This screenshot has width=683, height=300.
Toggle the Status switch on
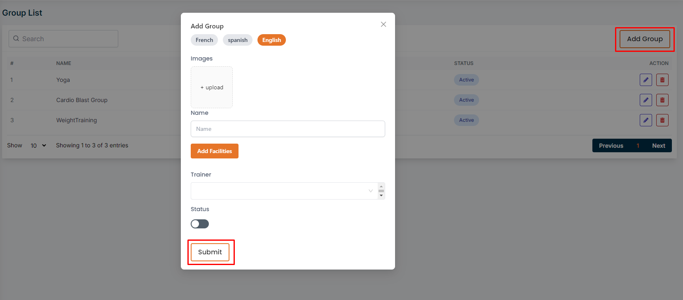point(200,224)
